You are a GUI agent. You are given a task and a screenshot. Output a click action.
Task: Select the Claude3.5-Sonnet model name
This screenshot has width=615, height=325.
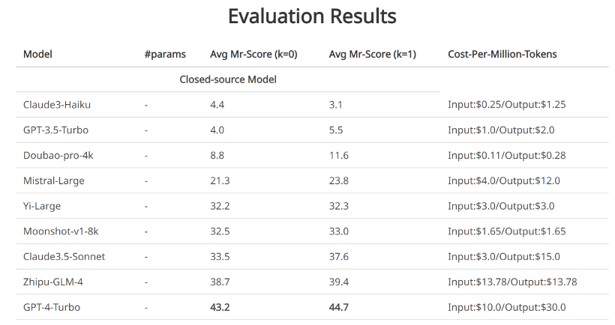64,257
